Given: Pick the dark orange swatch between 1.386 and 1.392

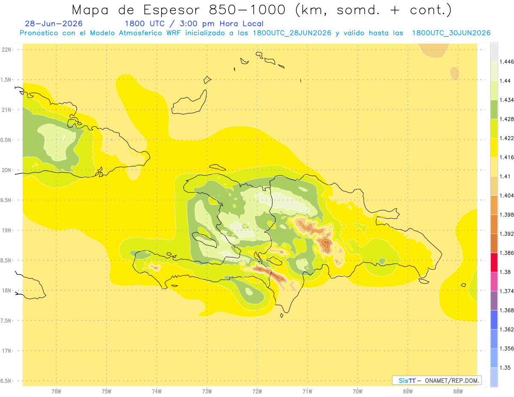Looking at the screenshot, I should [494, 243].
